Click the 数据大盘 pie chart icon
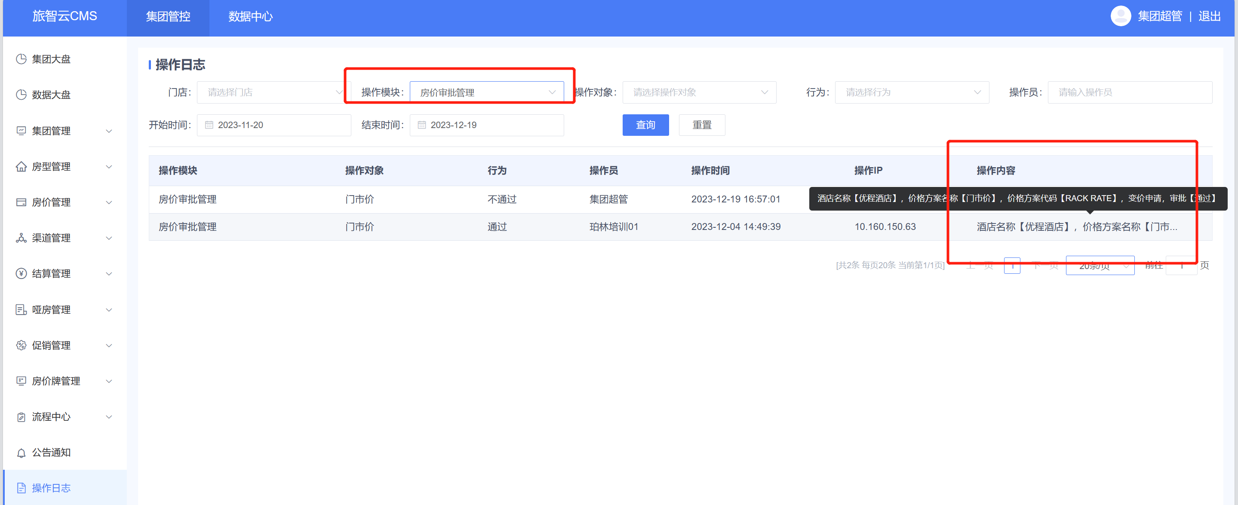Screen dimensions: 1238x505 click(x=21, y=95)
